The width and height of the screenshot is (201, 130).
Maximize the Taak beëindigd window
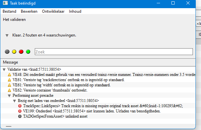click(x=173, y=3)
